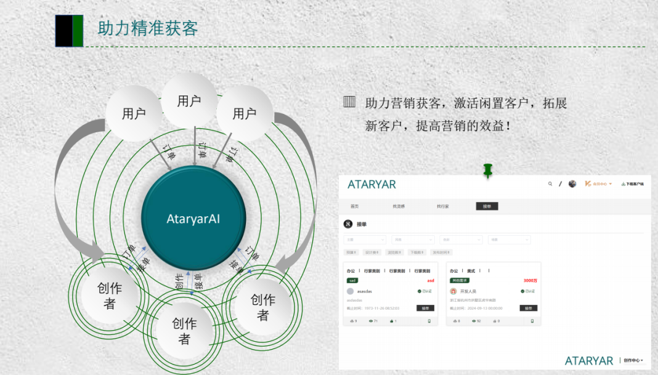This screenshot has height=375, width=658.
Task: Go to the 首页 tab
Action: pos(355,206)
